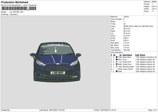Click the 'N#' column header
The width and height of the screenshot is (158, 112).
tap(114, 55)
